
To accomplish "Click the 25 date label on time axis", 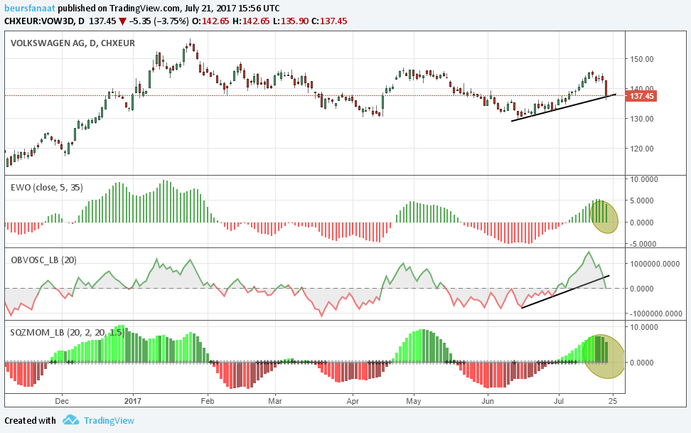I will coord(613,401).
